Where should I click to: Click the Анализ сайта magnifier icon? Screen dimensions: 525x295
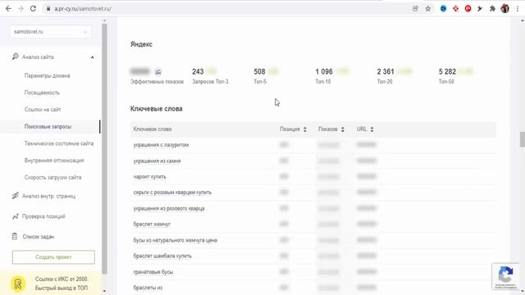click(x=15, y=57)
